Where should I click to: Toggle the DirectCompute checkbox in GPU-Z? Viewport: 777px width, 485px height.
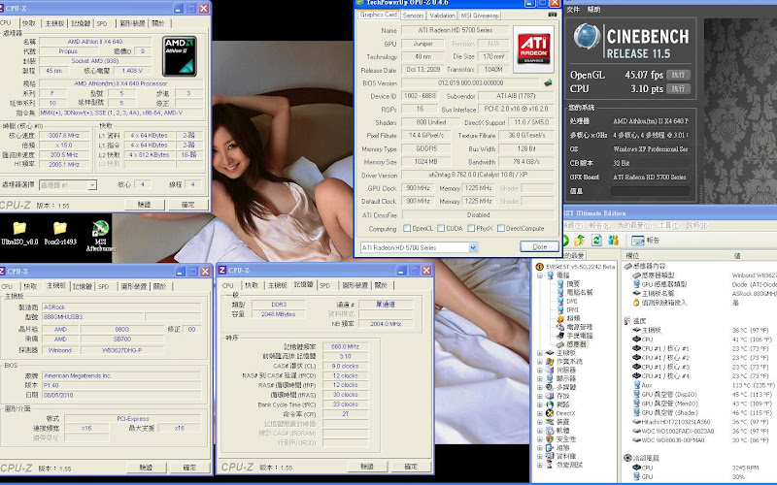[x=500, y=228]
